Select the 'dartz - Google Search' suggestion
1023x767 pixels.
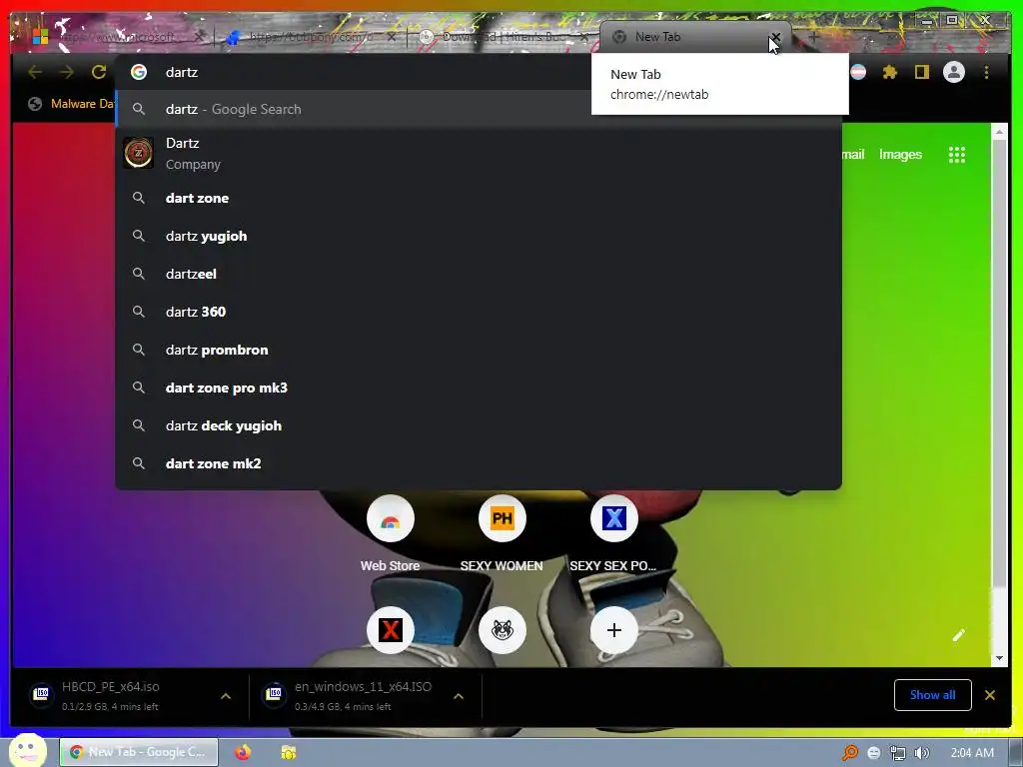(x=479, y=109)
